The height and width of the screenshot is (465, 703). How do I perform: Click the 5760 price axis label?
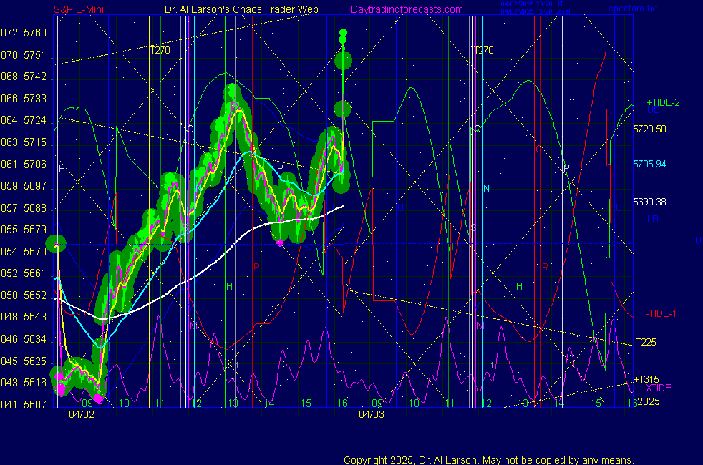pos(34,34)
